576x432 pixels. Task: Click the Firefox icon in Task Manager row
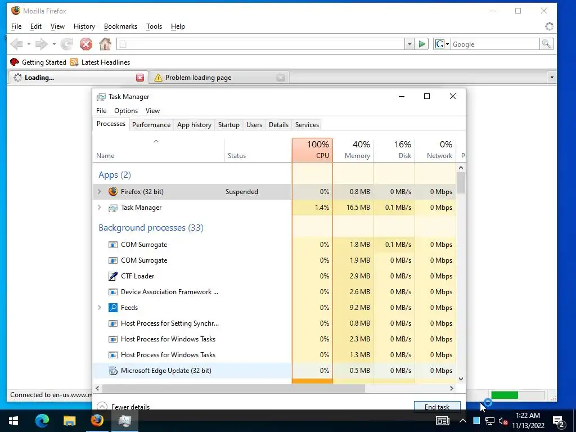tap(112, 191)
